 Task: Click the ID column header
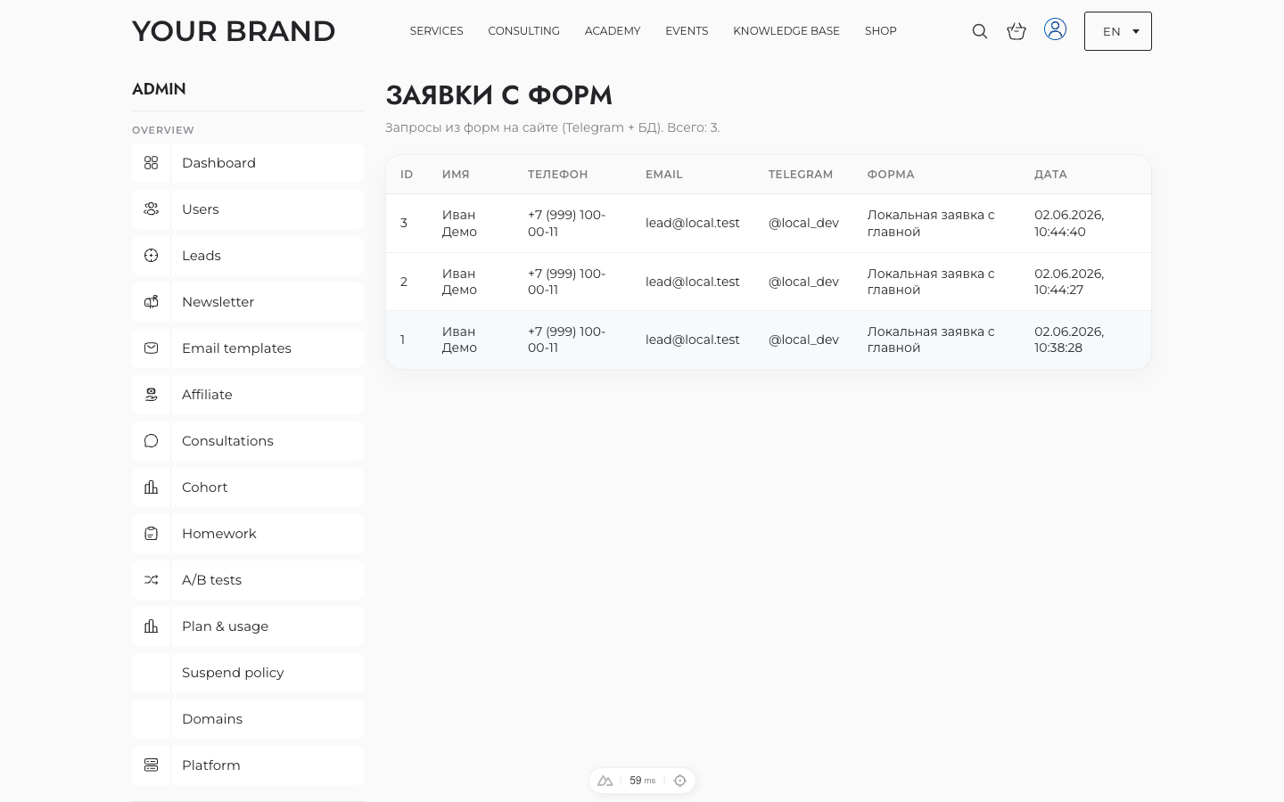[407, 175]
